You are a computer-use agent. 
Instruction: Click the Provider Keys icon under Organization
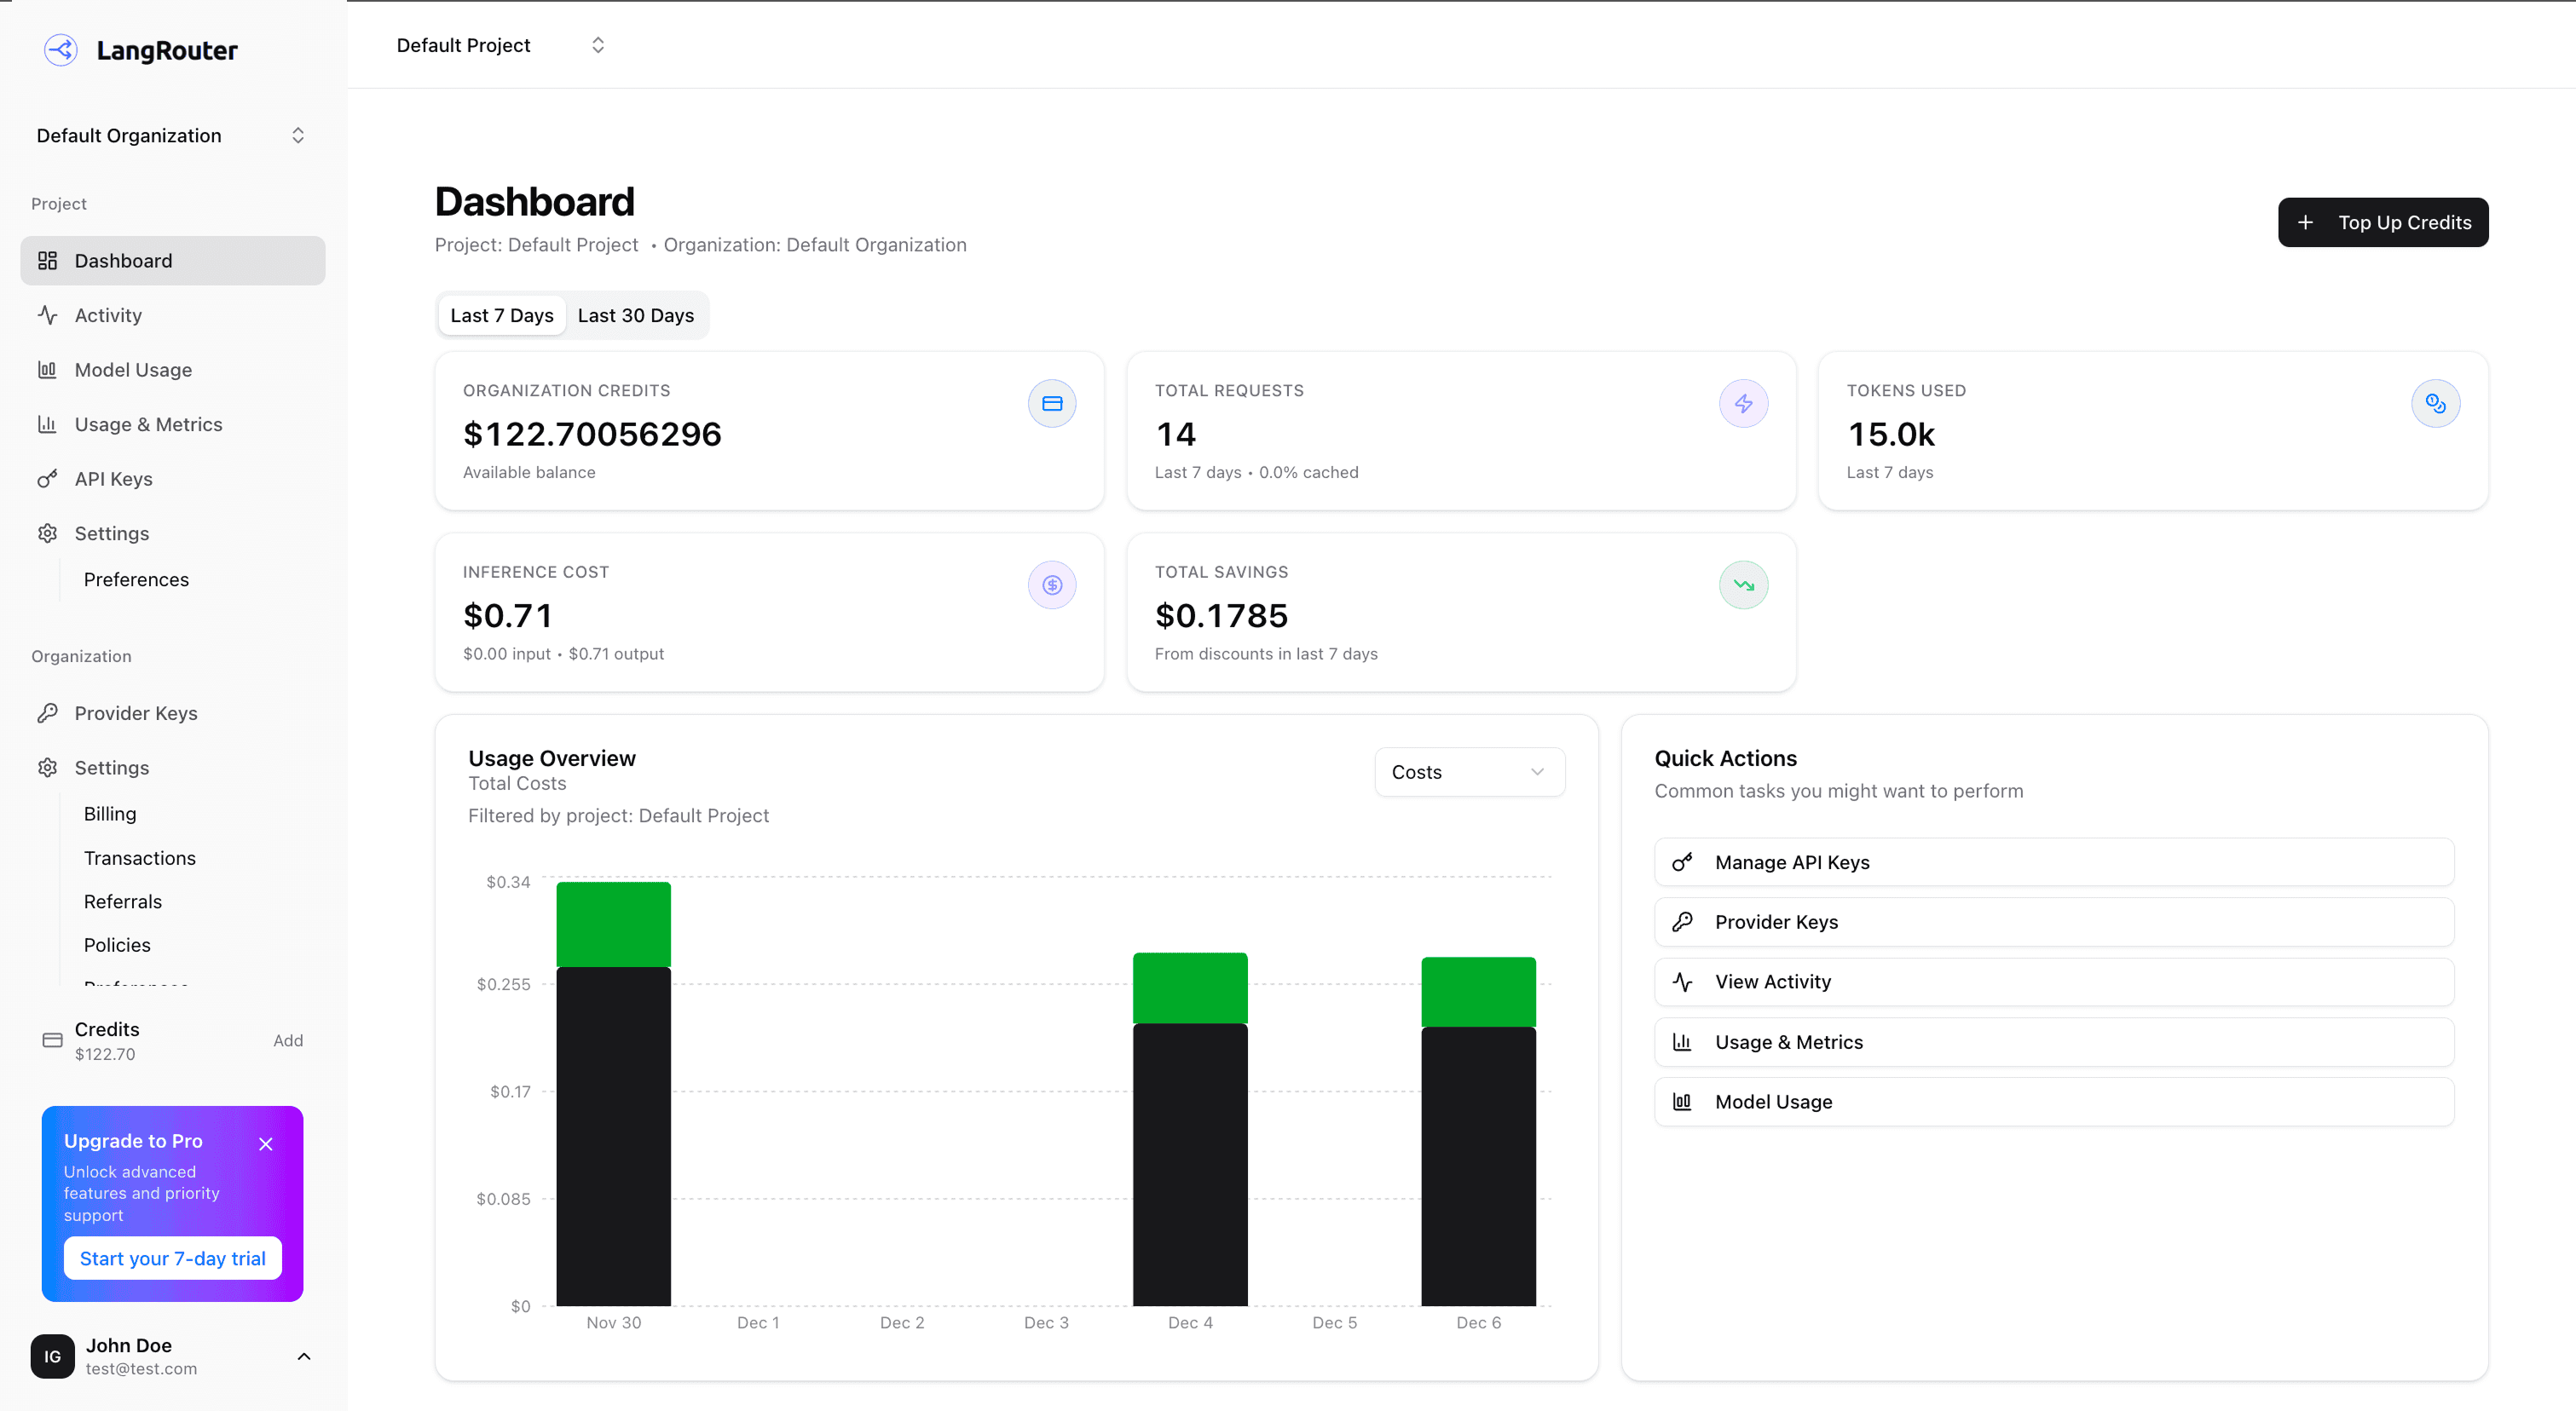[48, 712]
